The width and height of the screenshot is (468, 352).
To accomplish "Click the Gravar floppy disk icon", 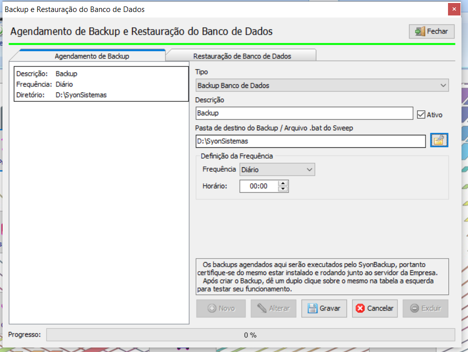I will (x=312, y=309).
